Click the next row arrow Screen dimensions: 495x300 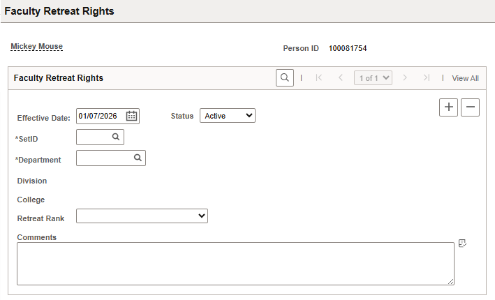(x=405, y=78)
